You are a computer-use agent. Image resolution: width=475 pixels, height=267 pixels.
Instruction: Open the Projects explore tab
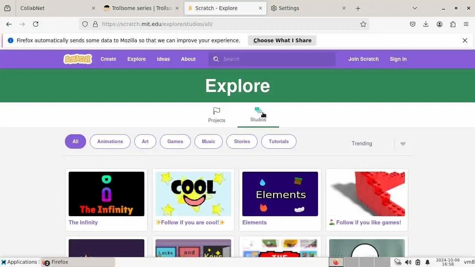[217, 115]
